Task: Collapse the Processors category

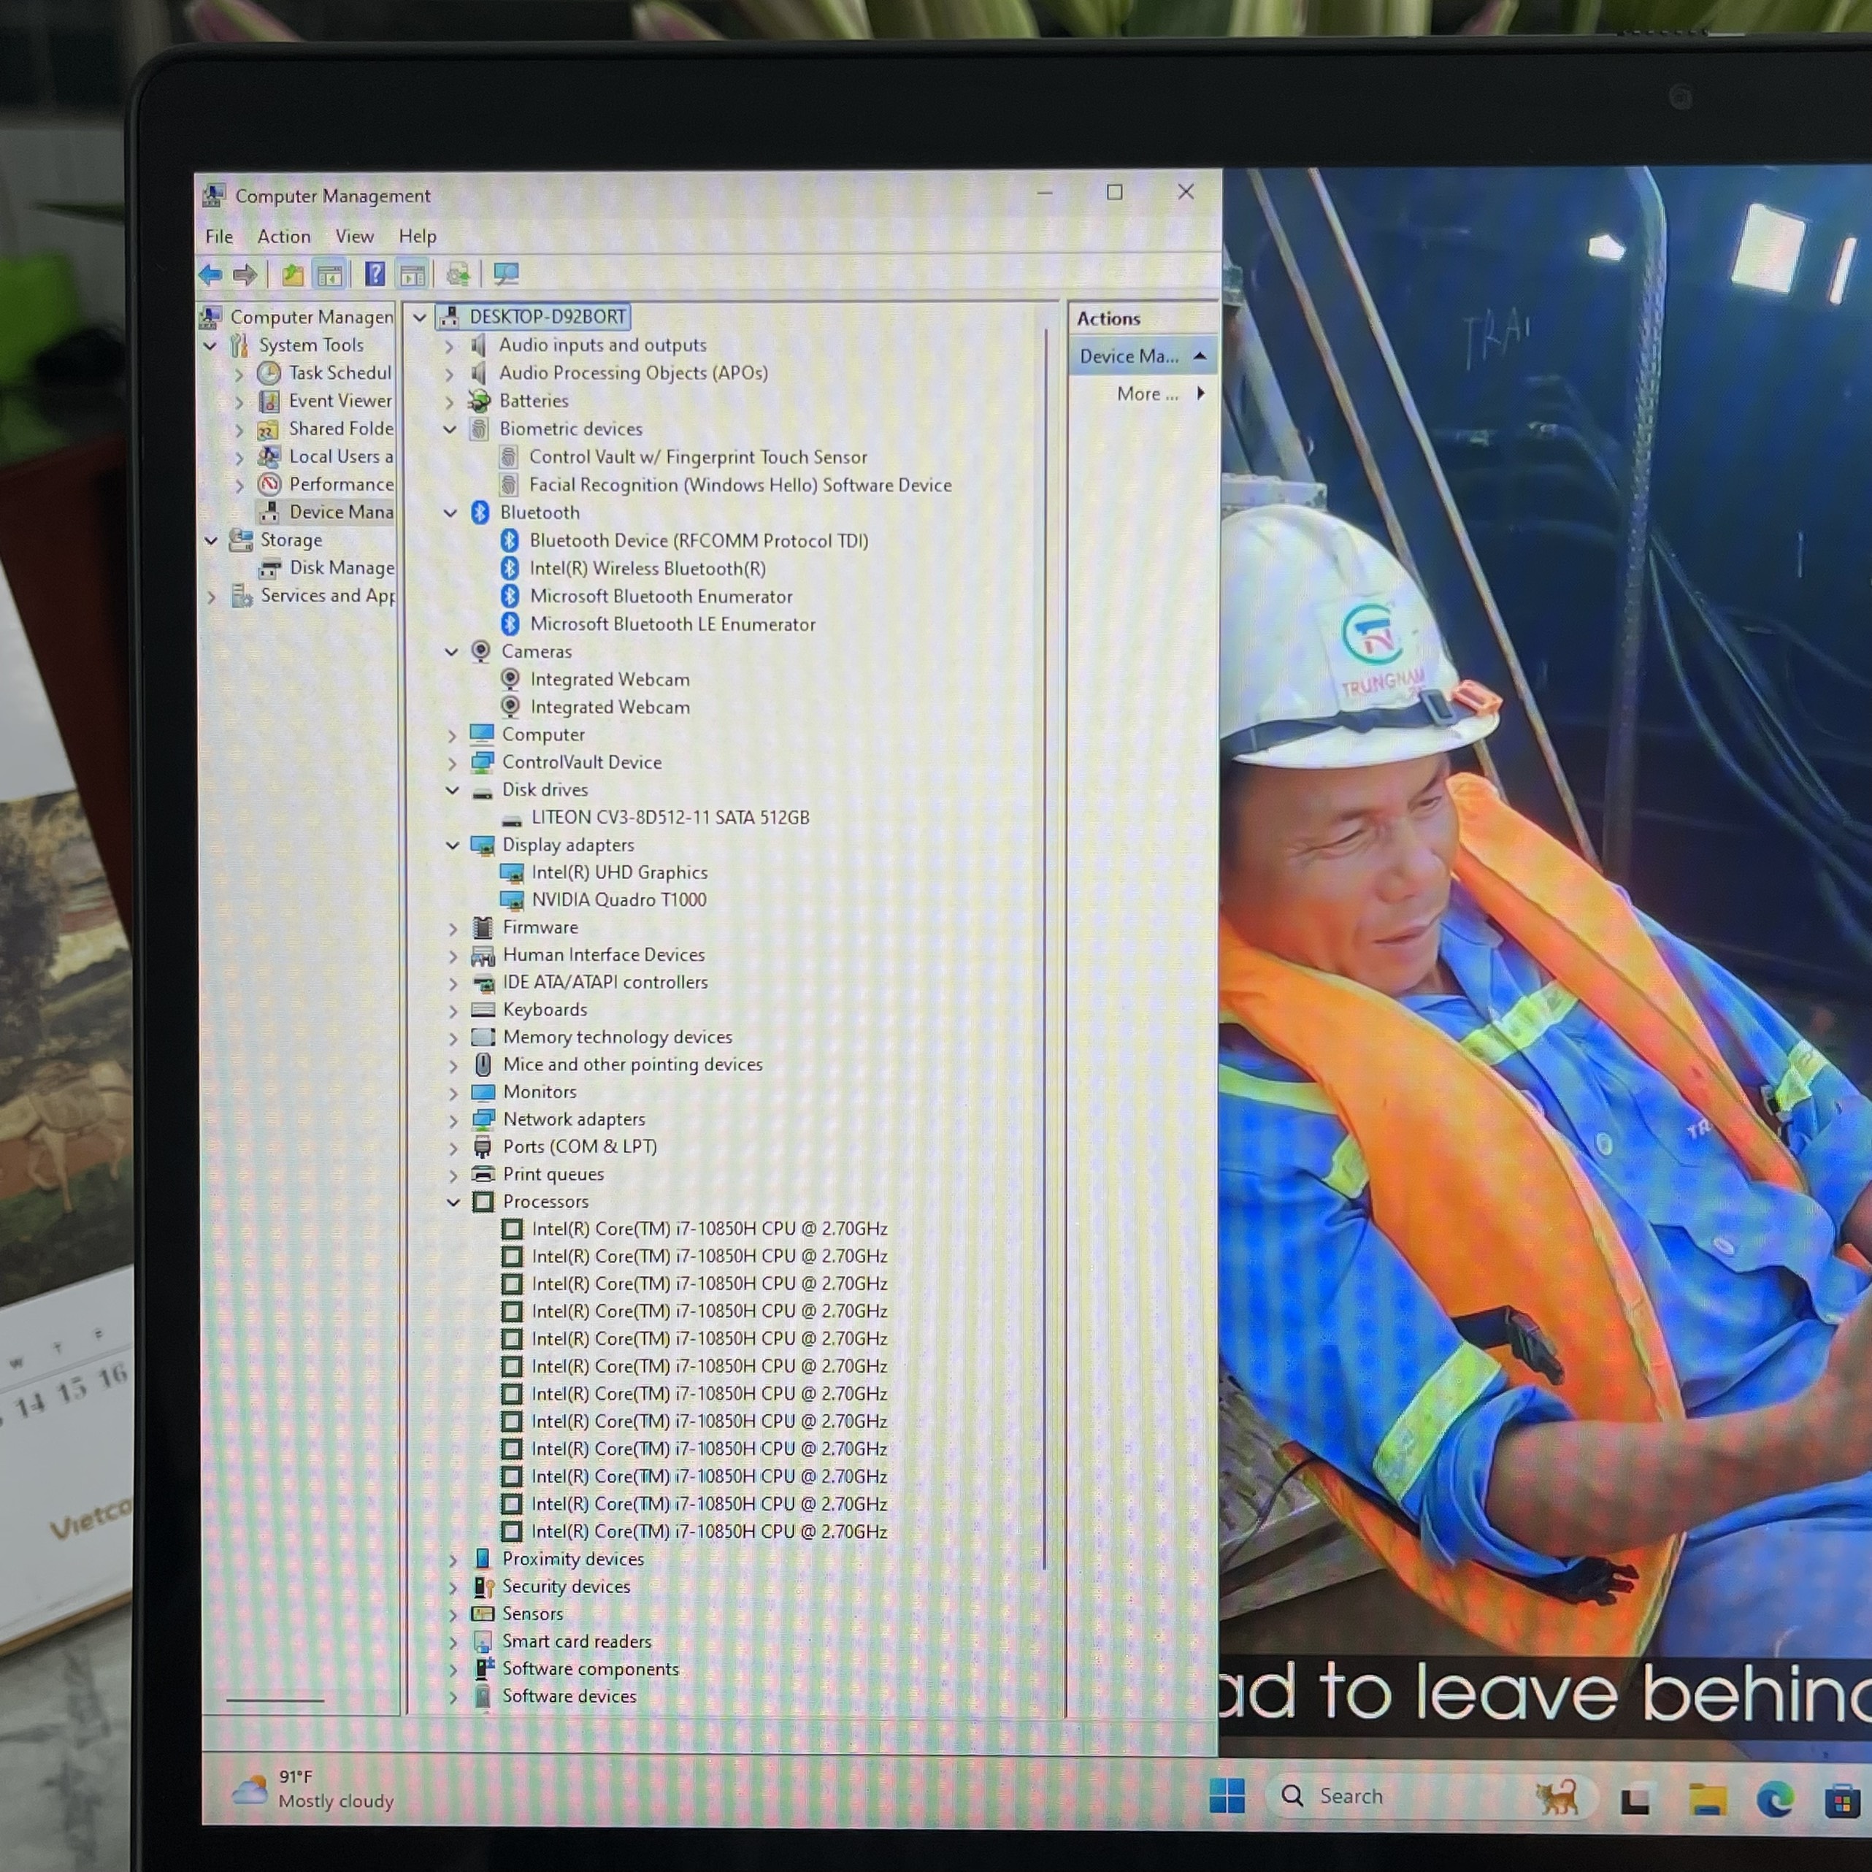Action: (453, 1202)
